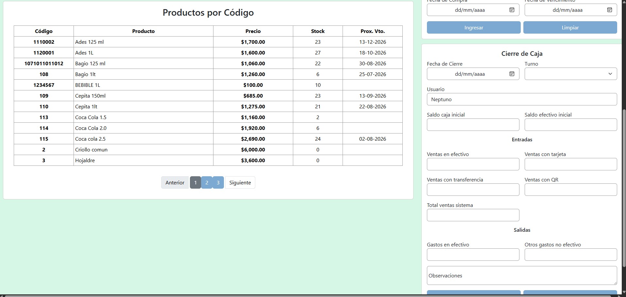The image size is (626, 297).
Task: Select the BEBIBLE 1L product cell
Action: 144,85
